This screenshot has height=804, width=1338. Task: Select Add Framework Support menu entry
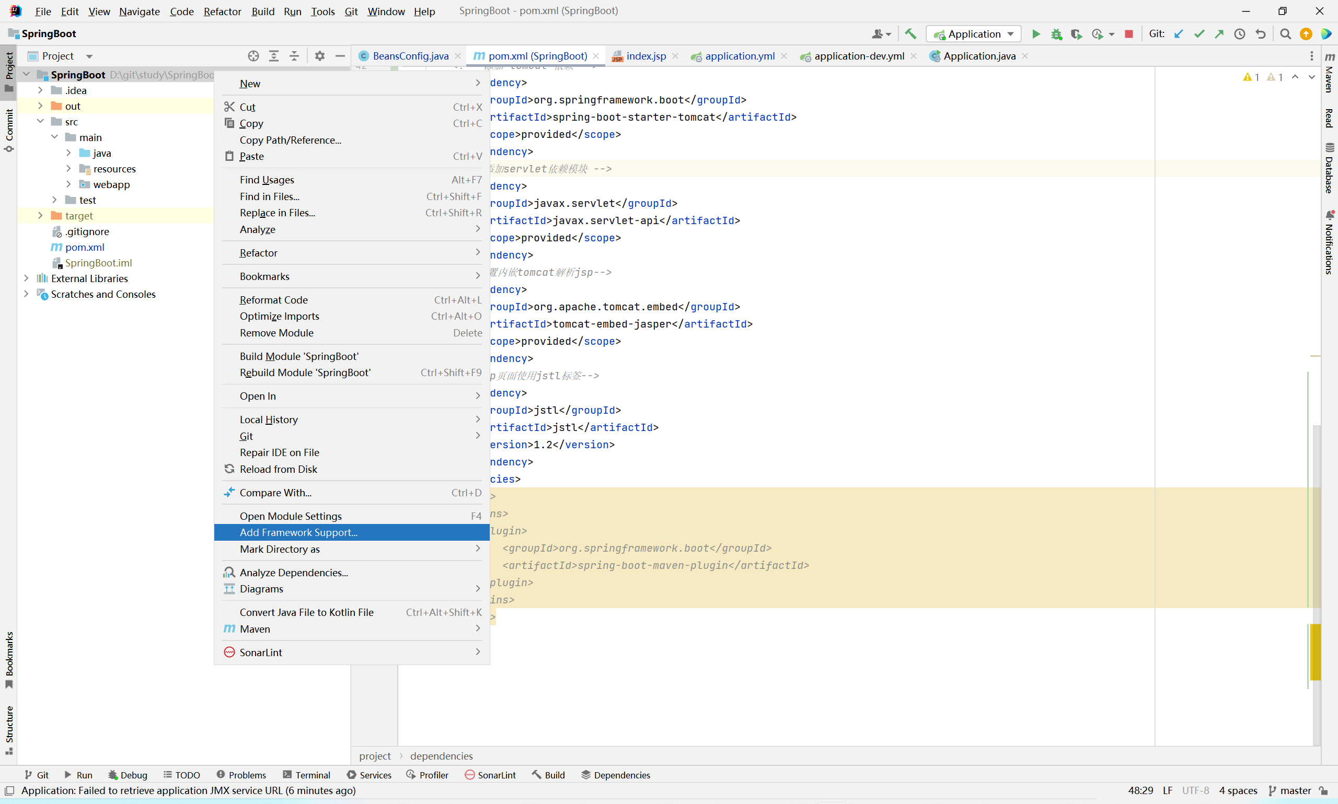298,532
